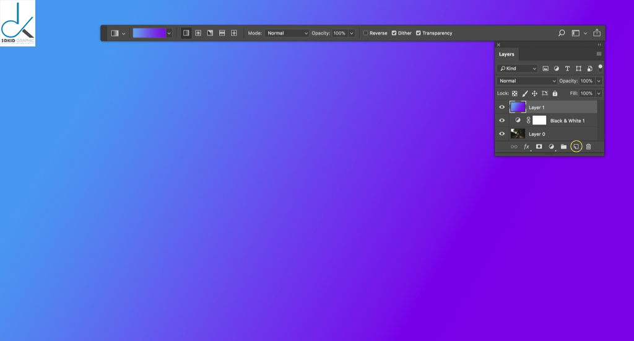
Task: Create a new group folder
Action: tap(563, 146)
